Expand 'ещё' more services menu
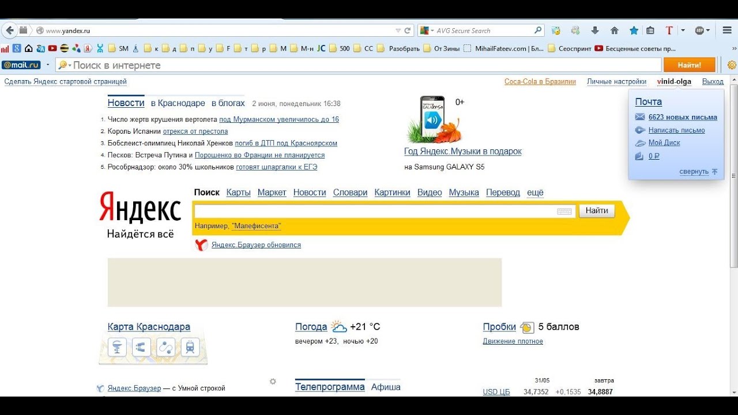Screen dimensions: 738x415 point(535,193)
